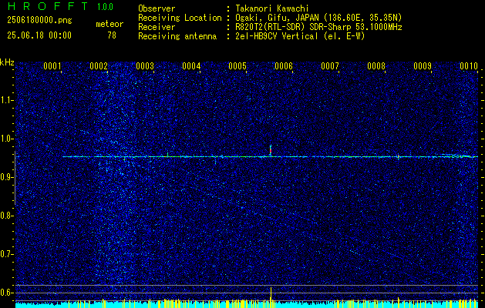The image size is (485, 308).
Task: Click frequency axis label 0.9
Action: (x=5, y=177)
